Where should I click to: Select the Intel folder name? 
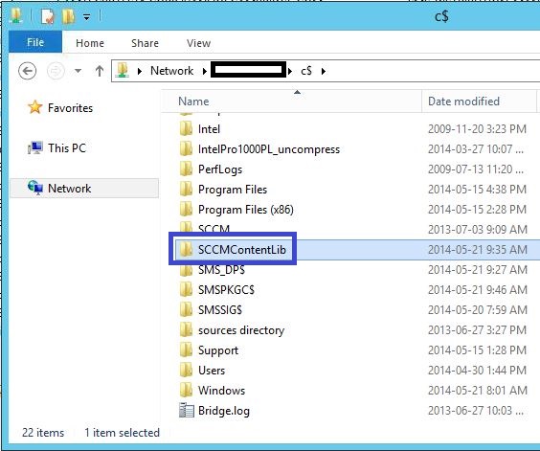(209, 129)
